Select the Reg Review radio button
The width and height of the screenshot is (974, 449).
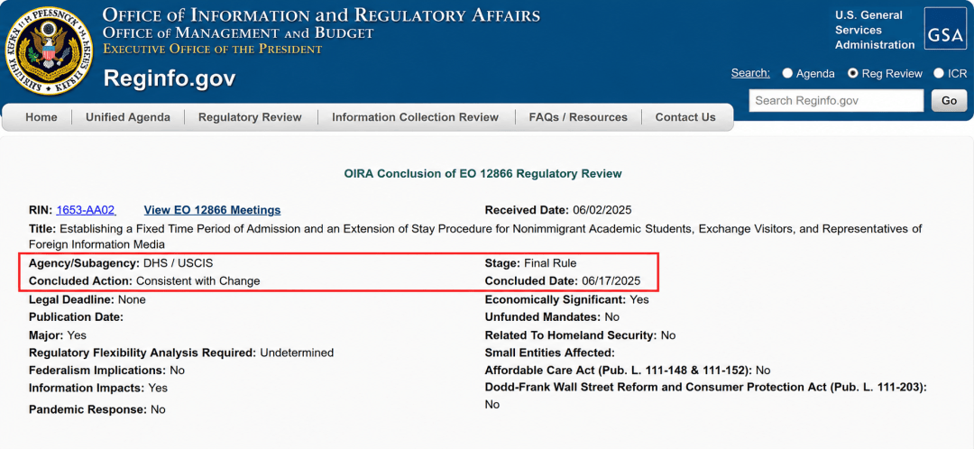tap(853, 73)
